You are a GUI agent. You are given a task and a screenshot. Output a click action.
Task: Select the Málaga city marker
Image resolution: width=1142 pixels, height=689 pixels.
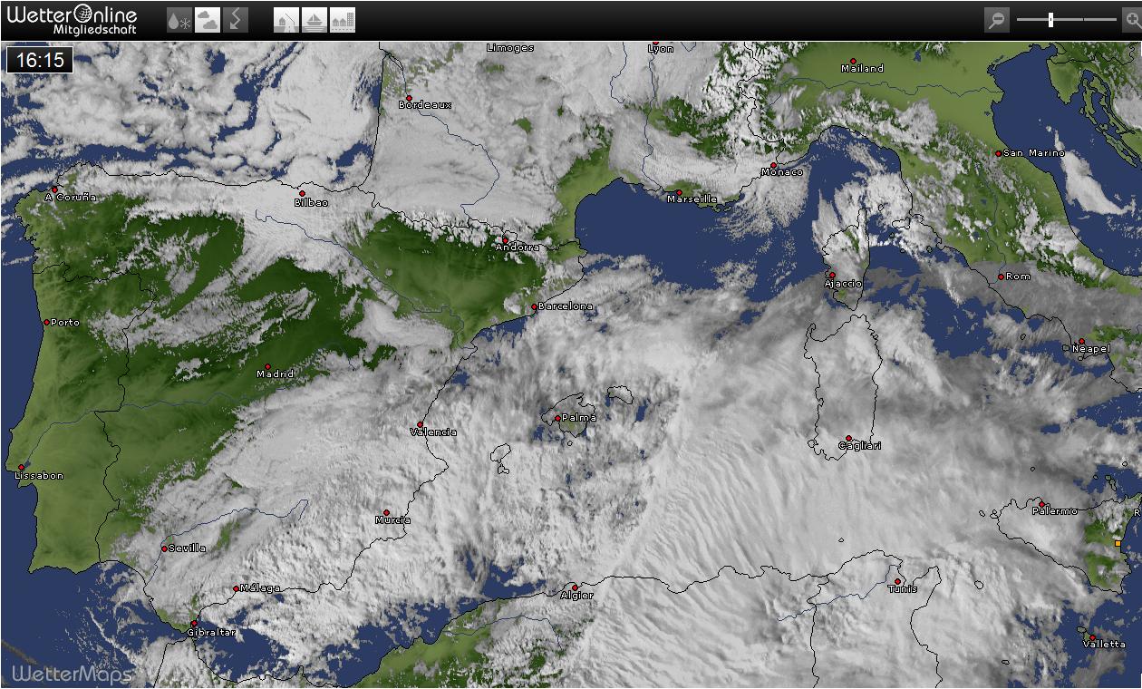(x=236, y=588)
